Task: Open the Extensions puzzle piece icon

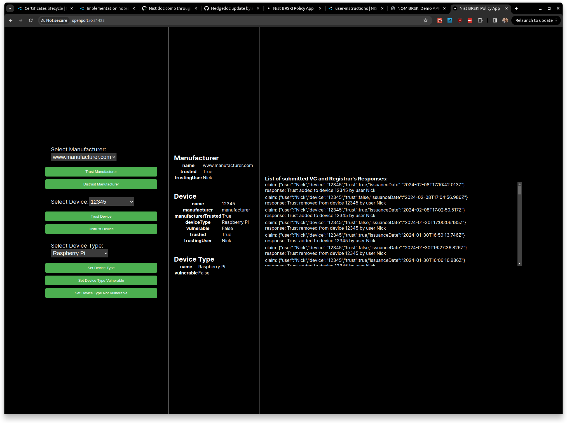Action: pos(480,20)
